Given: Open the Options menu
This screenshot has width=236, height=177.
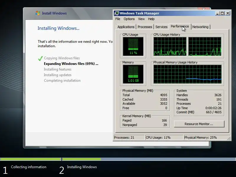Looking at the screenshot, I should click(129, 19).
